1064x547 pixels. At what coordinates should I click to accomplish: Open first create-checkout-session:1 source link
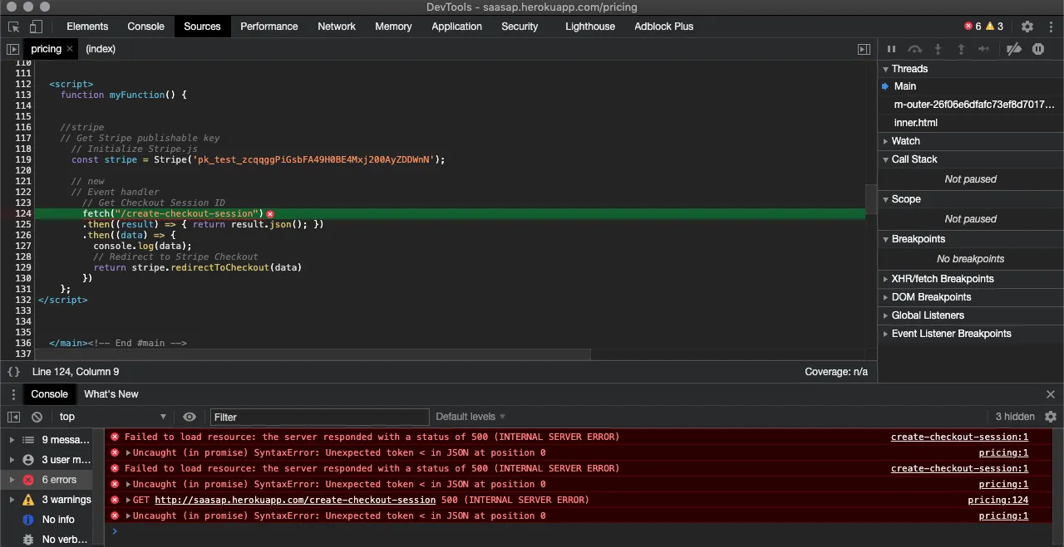coord(959,437)
